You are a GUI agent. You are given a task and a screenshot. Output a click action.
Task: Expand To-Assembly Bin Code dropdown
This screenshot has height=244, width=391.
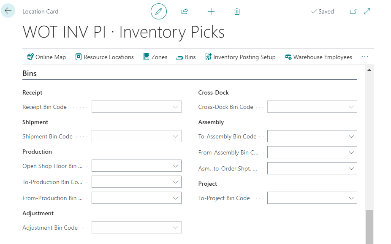[x=351, y=136]
